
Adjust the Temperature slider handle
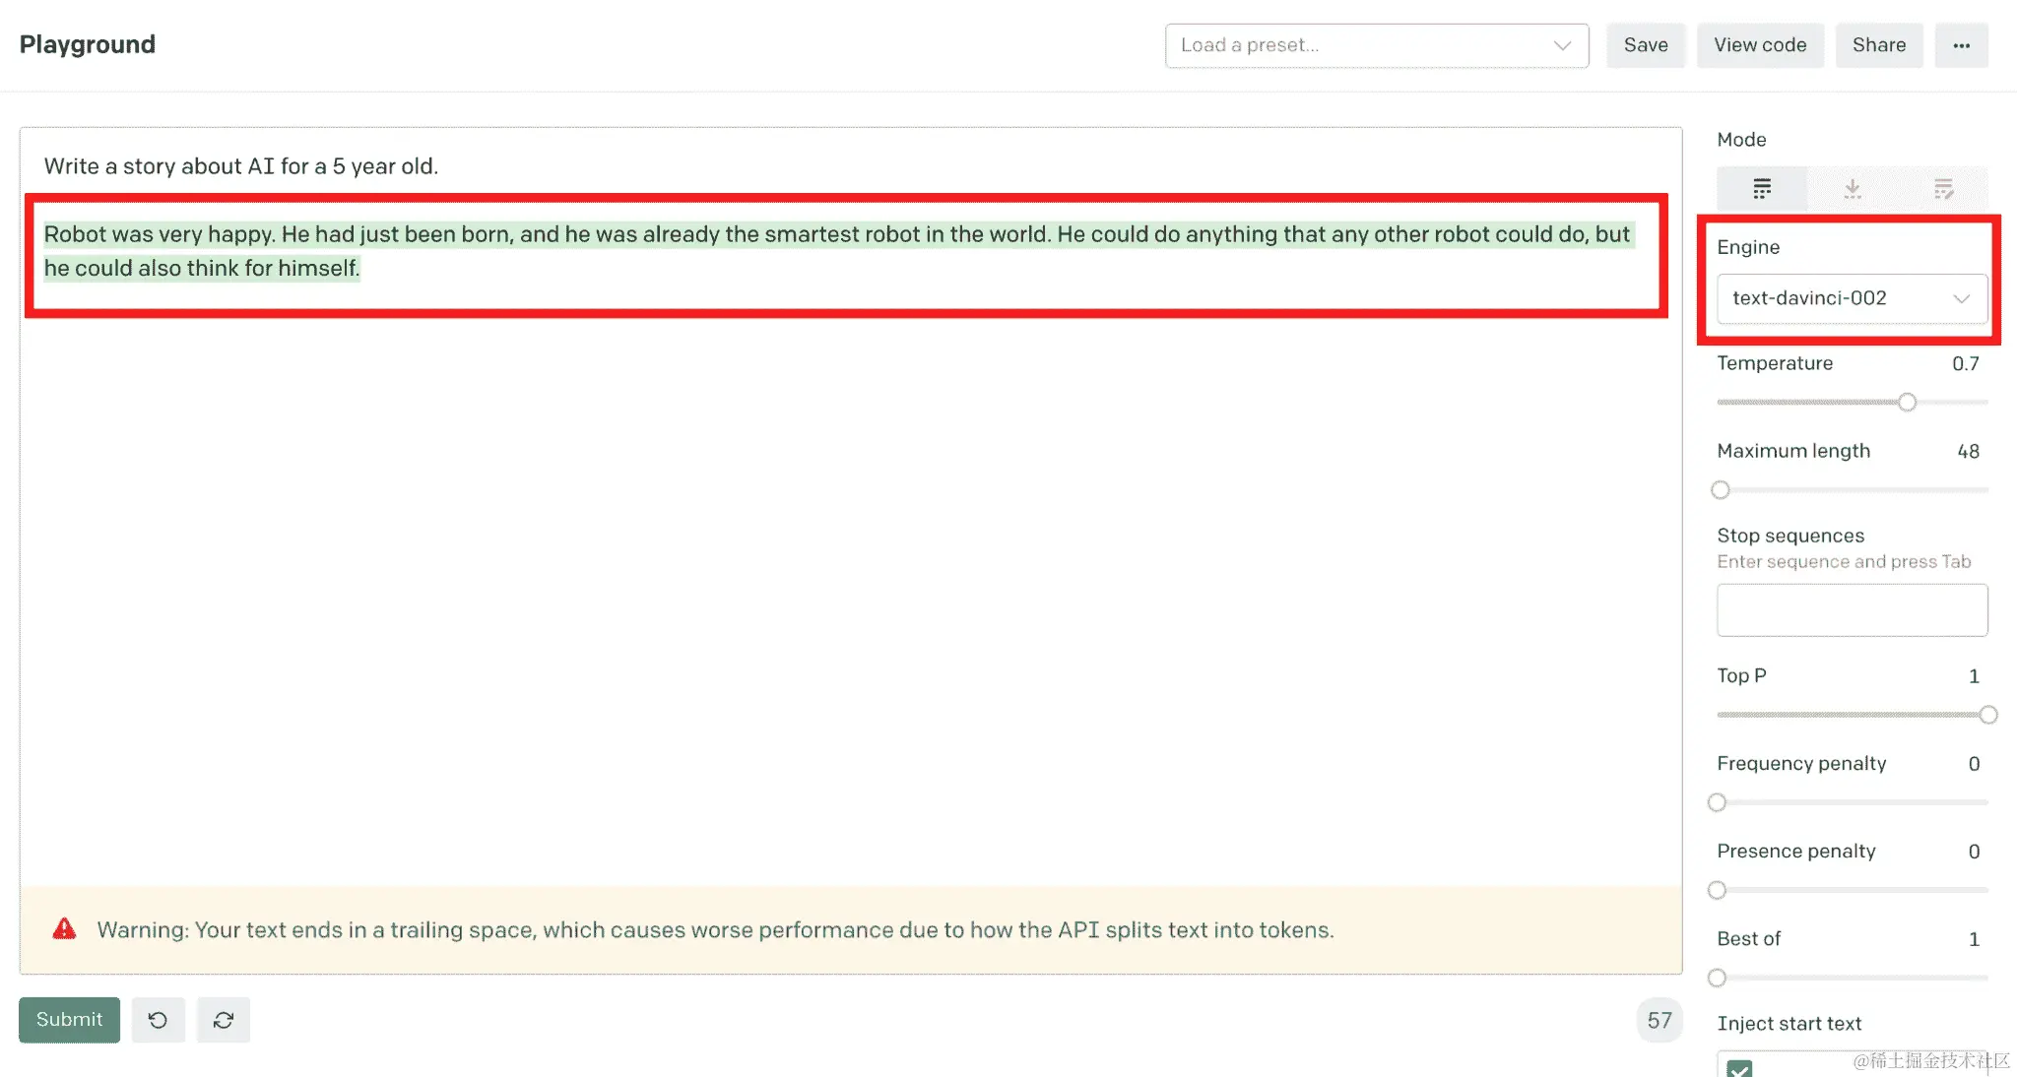click(1908, 402)
